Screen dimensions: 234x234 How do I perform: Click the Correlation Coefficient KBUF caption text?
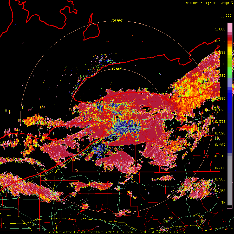pyautogui.click(x=117, y=232)
